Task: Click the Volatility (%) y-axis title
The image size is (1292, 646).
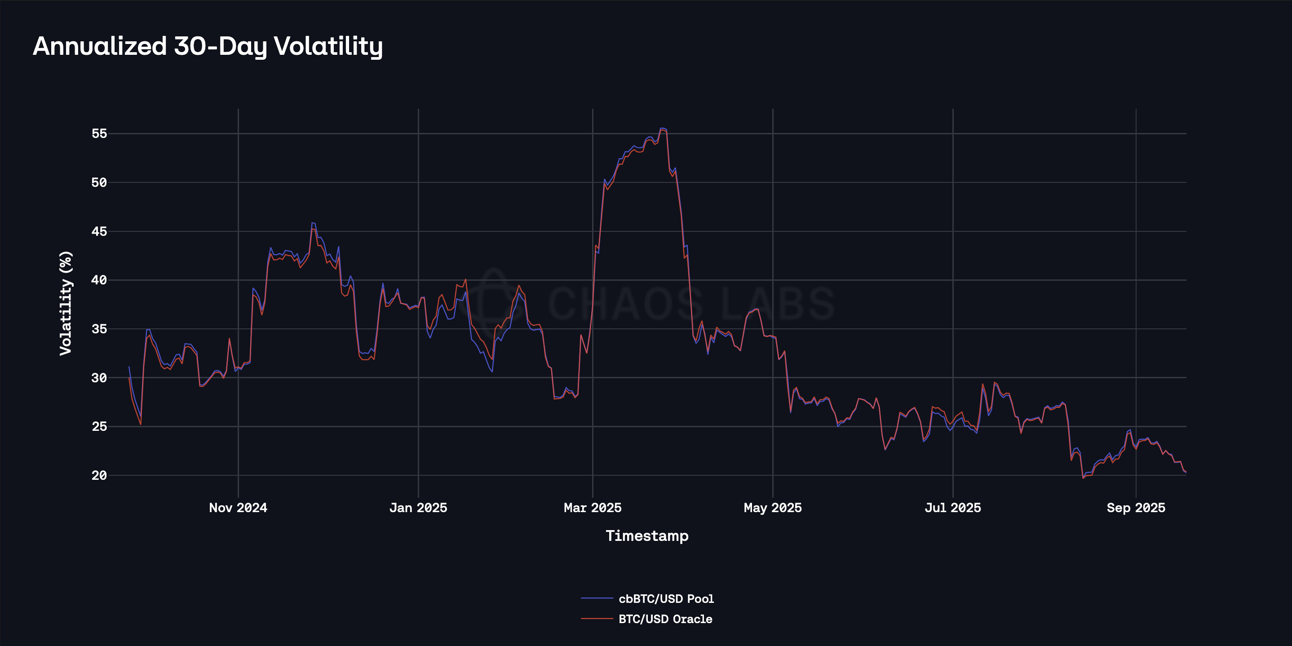Action: [66, 303]
